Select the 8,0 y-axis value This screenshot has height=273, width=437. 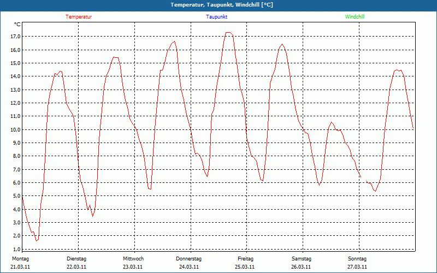16,156
